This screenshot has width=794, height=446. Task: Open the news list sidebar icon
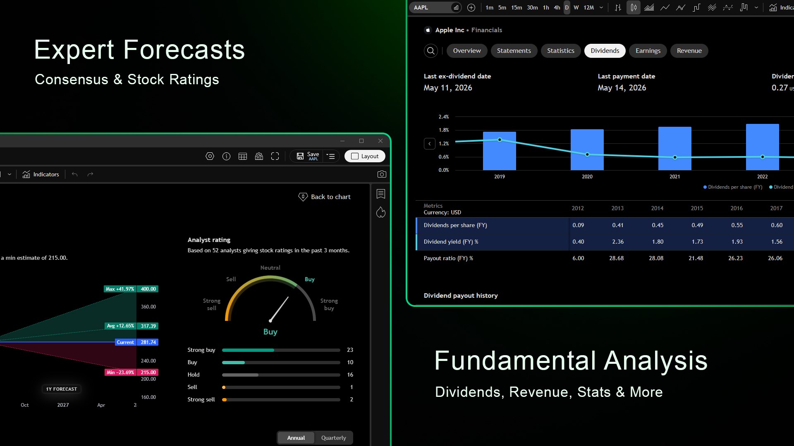pyautogui.click(x=381, y=194)
